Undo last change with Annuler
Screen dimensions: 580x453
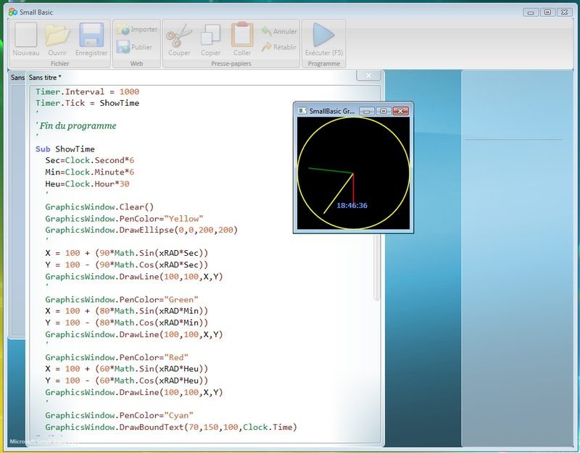click(279, 31)
